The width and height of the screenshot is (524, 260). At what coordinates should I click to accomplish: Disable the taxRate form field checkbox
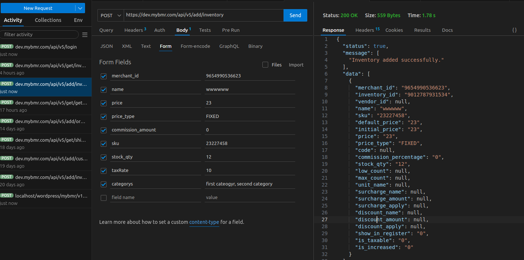104,171
